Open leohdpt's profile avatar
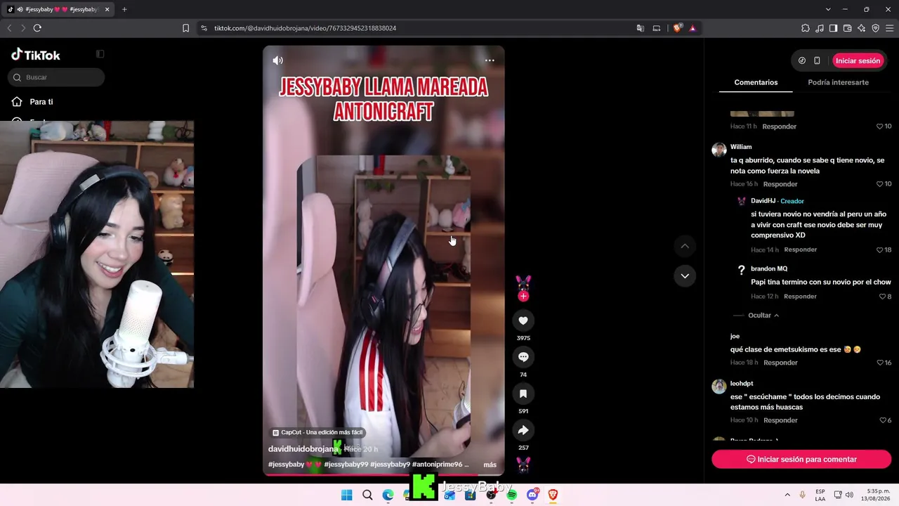 pyautogui.click(x=718, y=386)
